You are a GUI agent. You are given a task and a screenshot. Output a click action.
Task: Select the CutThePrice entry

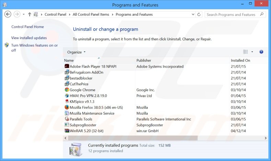[79, 84]
